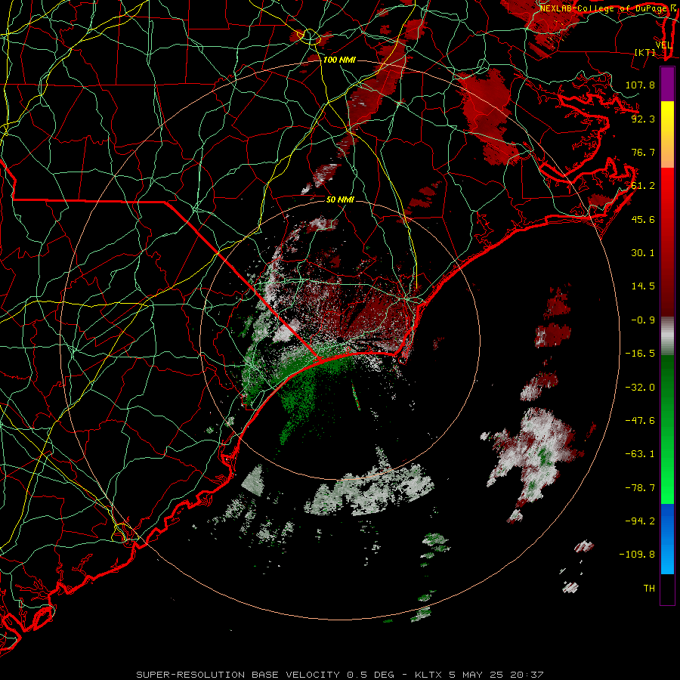
Task: Click the 107.8 value on velocity scale
Action: (640, 85)
